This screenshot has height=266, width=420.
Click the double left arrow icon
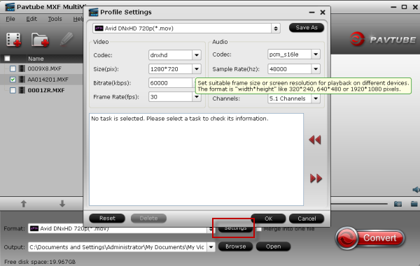click(x=315, y=140)
